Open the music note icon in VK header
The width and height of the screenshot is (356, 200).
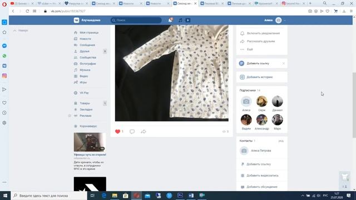[x=180, y=20]
